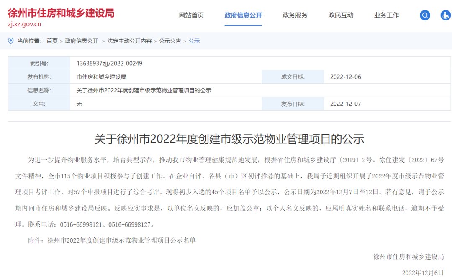Viewport: 452px width, 280px height.
Task: Click the 信息名称 label cell
Action: tap(39, 90)
